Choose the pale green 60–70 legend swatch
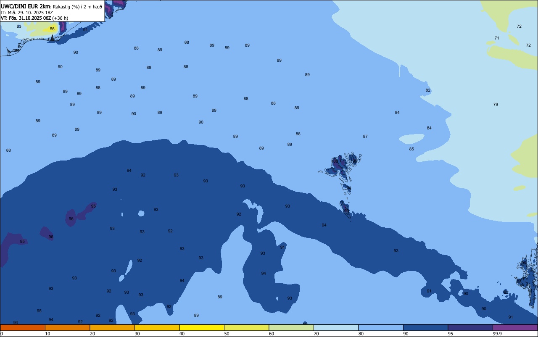538x337 pixels. point(291,327)
